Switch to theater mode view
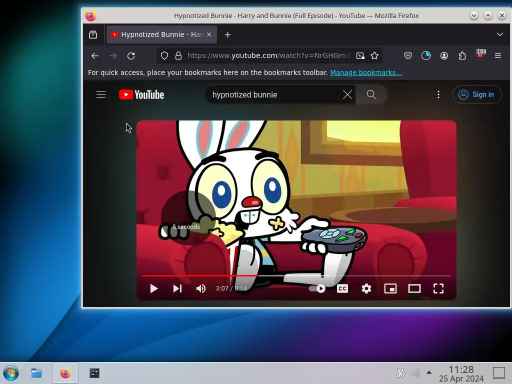 click(414, 288)
